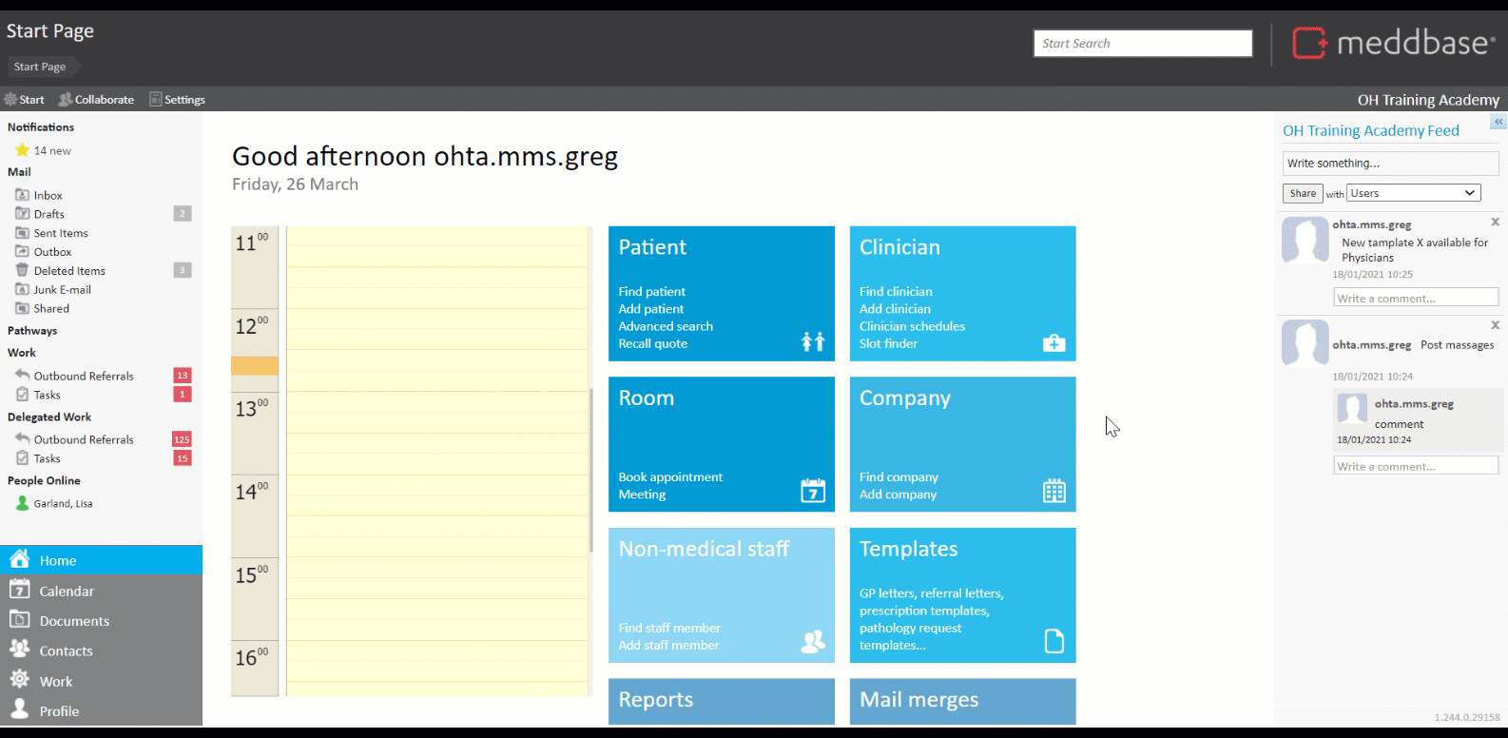Click the Advanced search link
1508x738 pixels.
(x=665, y=326)
